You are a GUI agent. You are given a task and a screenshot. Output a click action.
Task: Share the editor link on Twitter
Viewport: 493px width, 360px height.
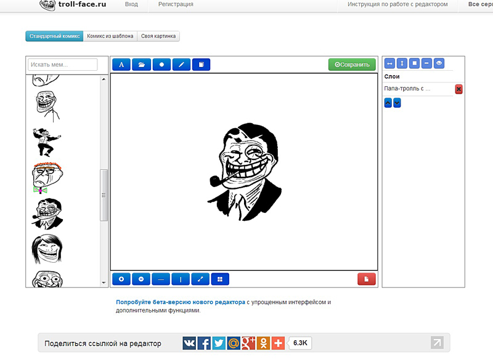[x=219, y=343]
